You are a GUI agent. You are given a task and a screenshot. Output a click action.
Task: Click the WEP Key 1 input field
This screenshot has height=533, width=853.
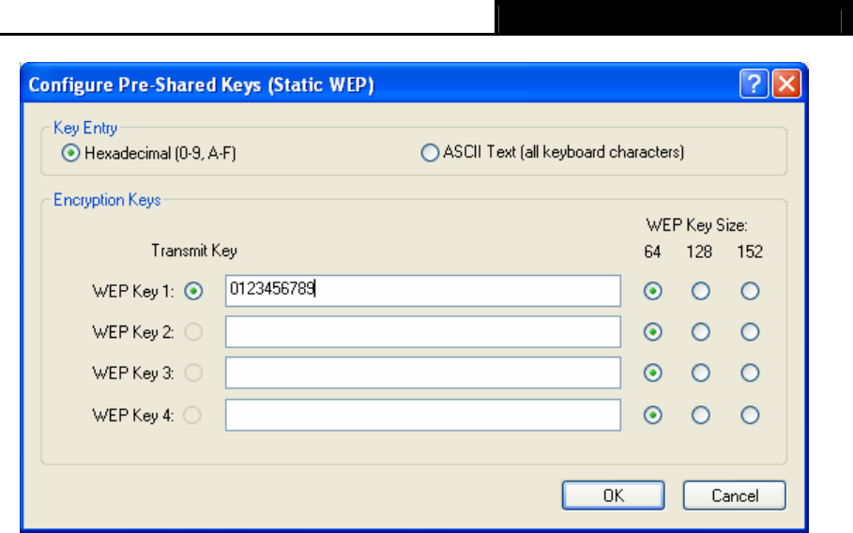coord(422,291)
